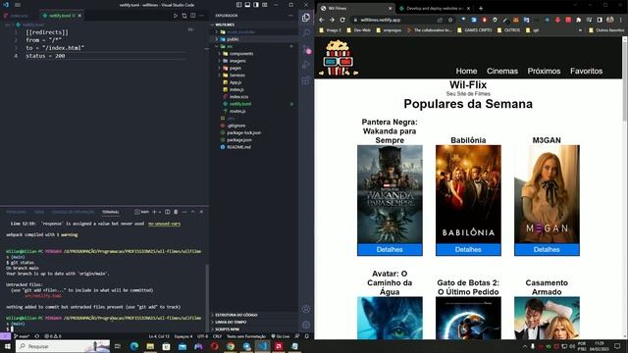
Task: Open package.json in the explorer
Action: 255,139
